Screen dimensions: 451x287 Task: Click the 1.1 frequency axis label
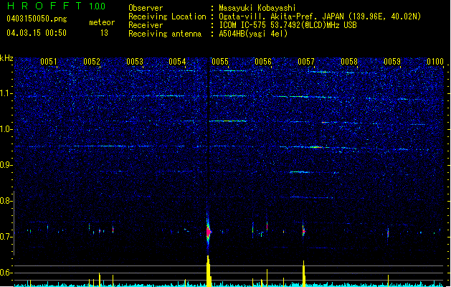(6, 93)
